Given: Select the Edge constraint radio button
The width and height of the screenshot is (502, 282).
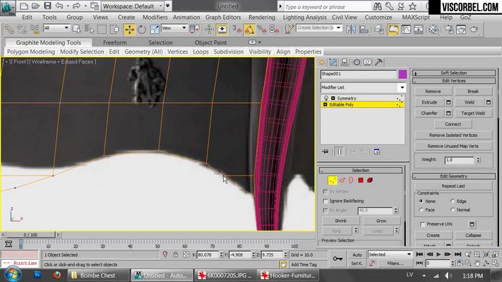Looking at the screenshot, I should 453,201.
